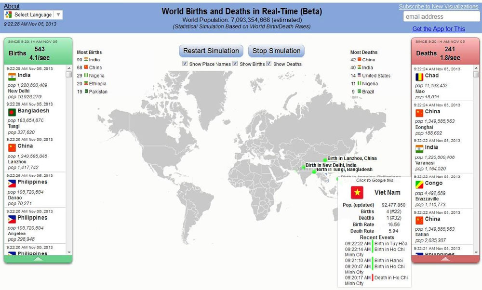Viewport: 482px width, 290px height.
Task: Collapse the Births panel with bottom arrow
Action: coord(38,259)
